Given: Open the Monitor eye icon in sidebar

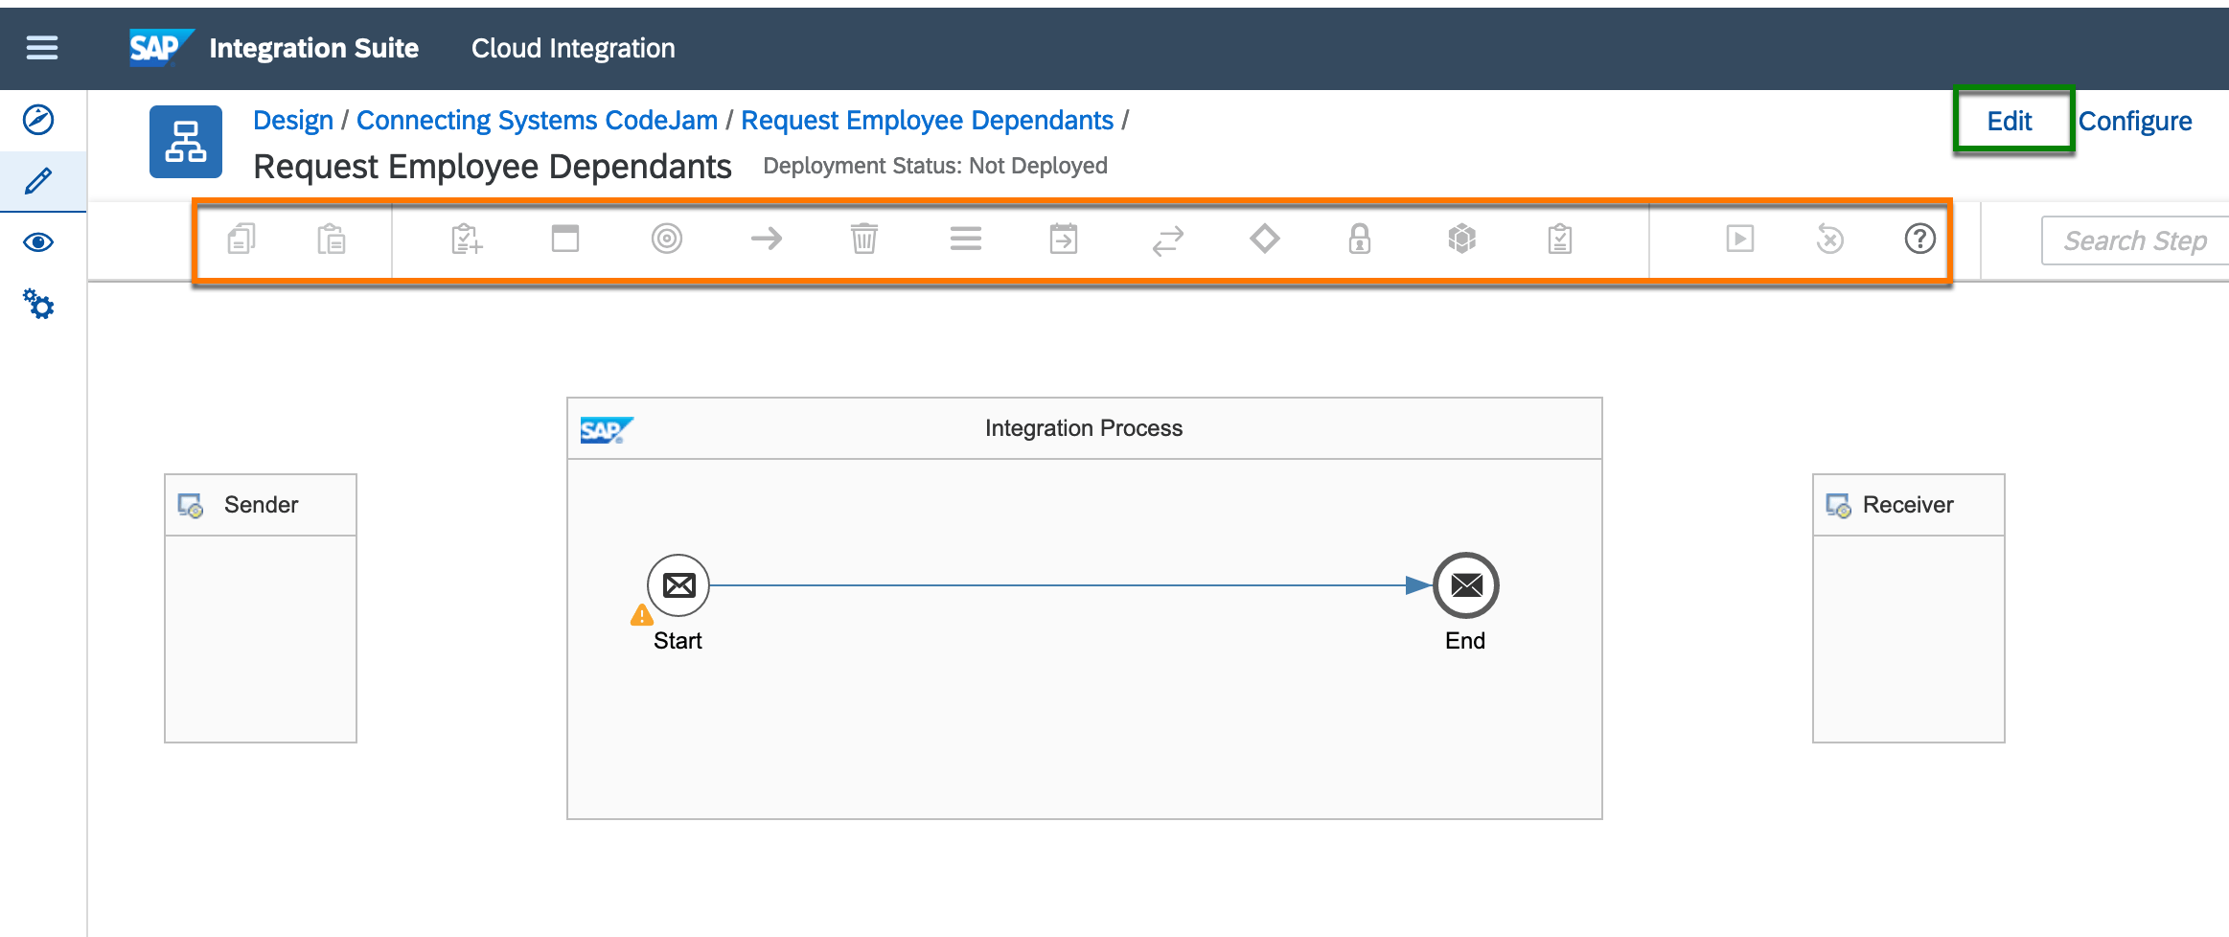Looking at the screenshot, I should pyautogui.click(x=38, y=242).
